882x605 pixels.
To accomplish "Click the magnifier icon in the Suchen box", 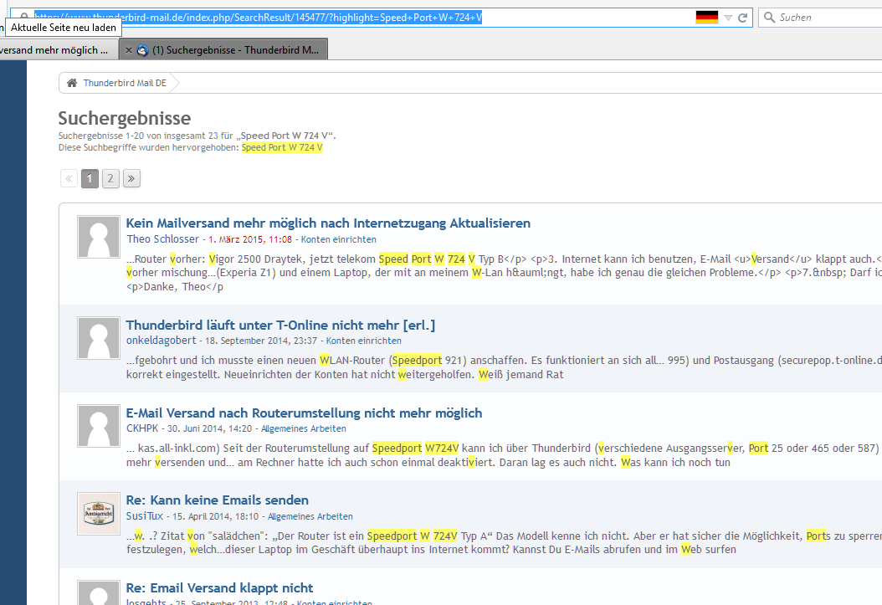I will 768,18.
